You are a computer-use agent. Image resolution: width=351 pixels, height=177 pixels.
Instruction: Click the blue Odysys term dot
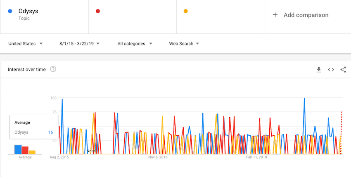(10, 11)
